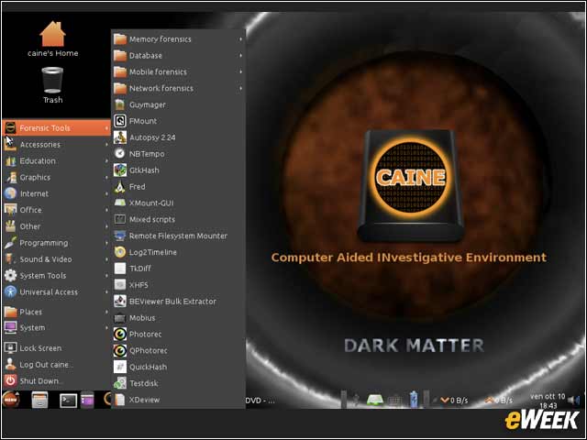Image resolution: width=587 pixels, height=440 pixels.
Task: Open QuickHash tool
Action: click(x=178, y=367)
